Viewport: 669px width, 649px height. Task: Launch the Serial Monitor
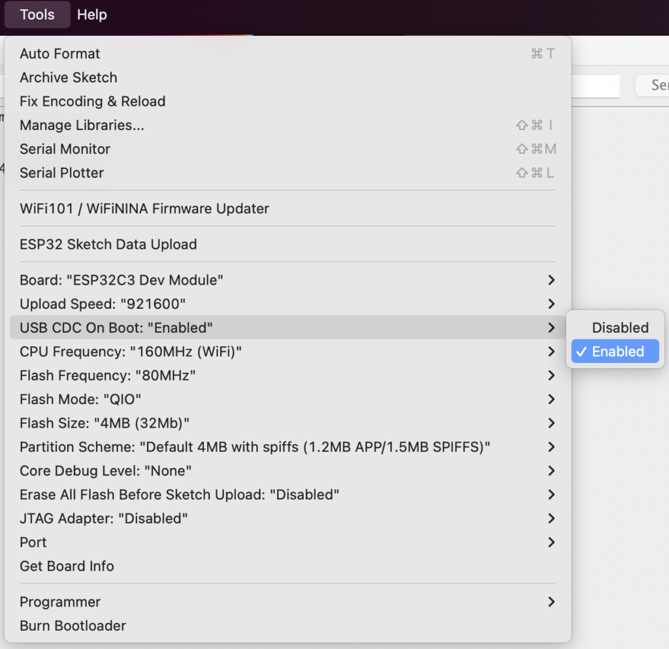coord(287,150)
